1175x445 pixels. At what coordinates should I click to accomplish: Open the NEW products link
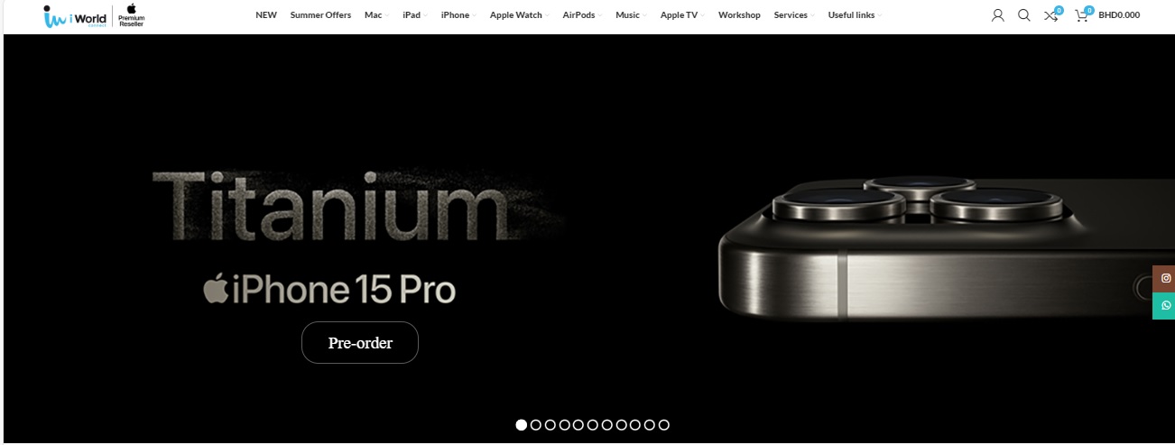pos(266,15)
